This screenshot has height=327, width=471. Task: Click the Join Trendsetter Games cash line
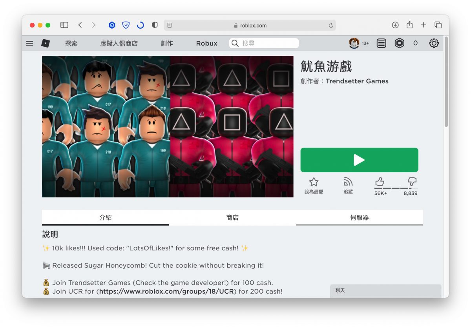coord(158,283)
